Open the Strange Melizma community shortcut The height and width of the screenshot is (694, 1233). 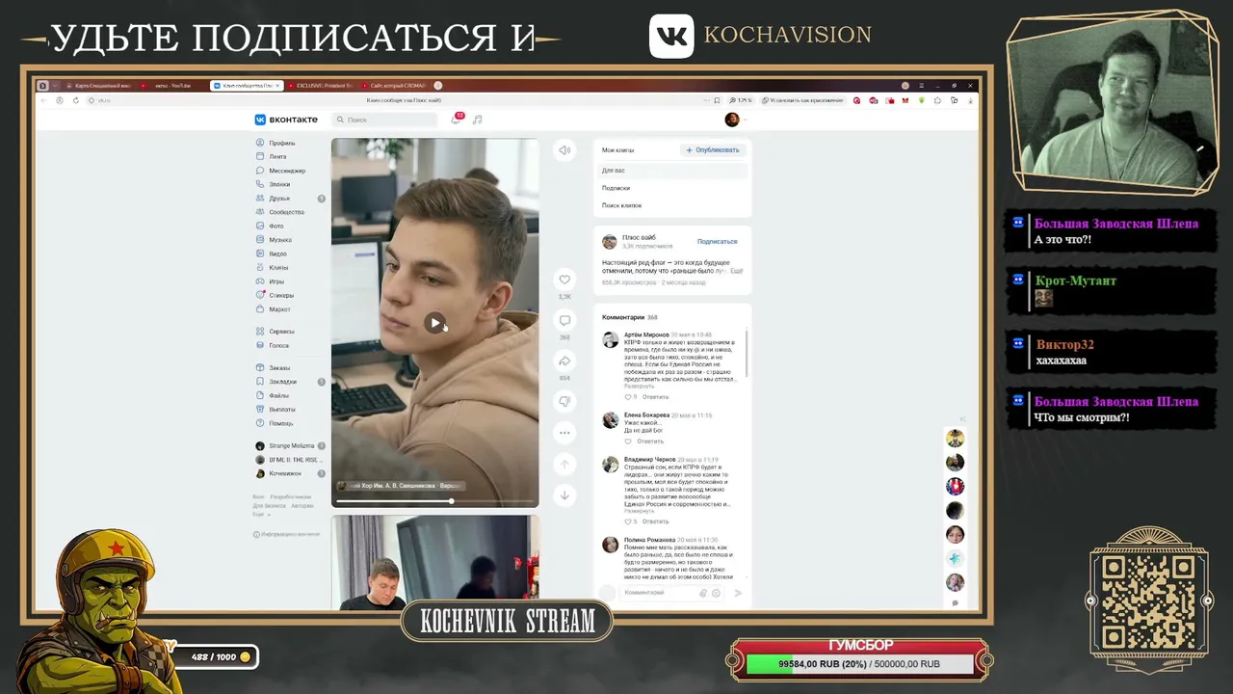pos(289,446)
